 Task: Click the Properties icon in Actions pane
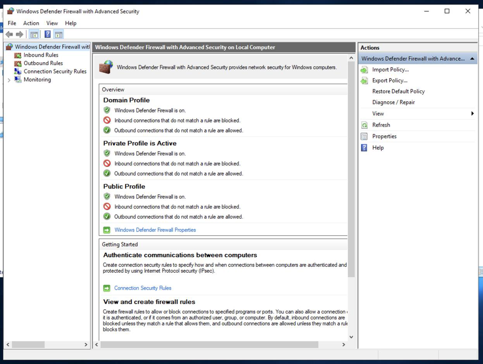pyautogui.click(x=364, y=137)
